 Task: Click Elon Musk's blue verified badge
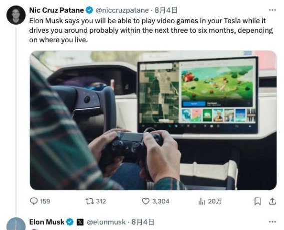pos(70,222)
